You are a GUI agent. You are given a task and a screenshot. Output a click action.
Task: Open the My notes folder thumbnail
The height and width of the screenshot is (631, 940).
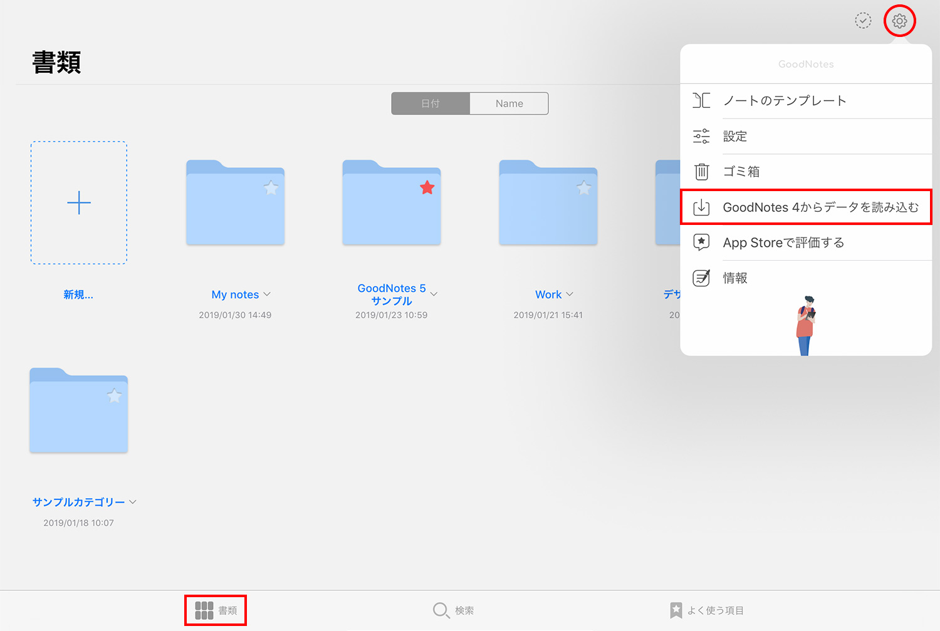(x=235, y=202)
